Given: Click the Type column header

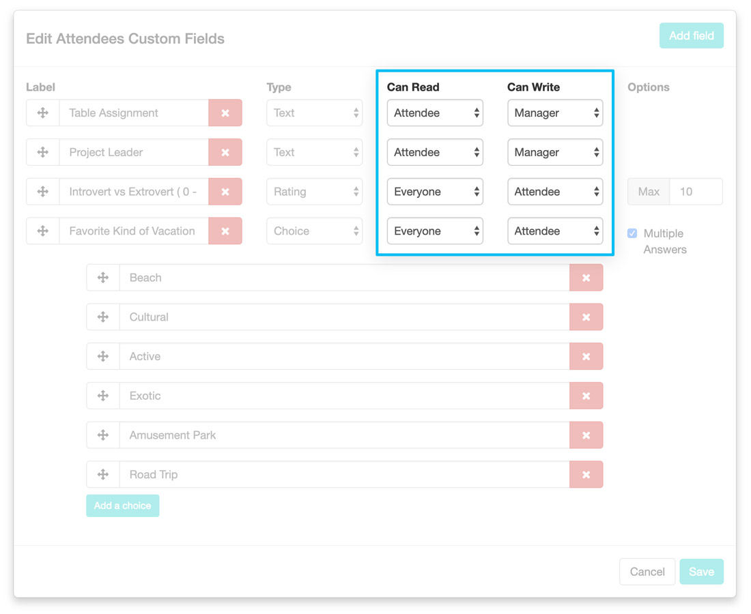Looking at the screenshot, I should tap(279, 87).
